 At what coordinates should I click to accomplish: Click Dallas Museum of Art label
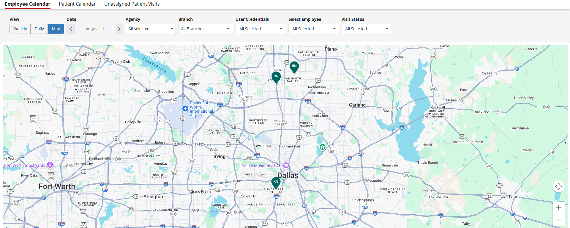pyautogui.click(x=261, y=166)
